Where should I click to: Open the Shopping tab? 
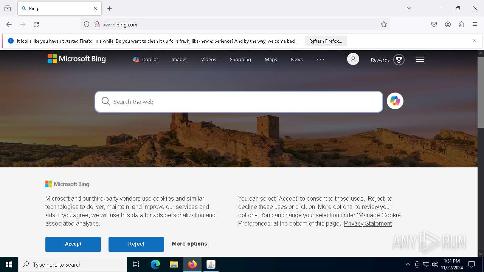click(240, 59)
